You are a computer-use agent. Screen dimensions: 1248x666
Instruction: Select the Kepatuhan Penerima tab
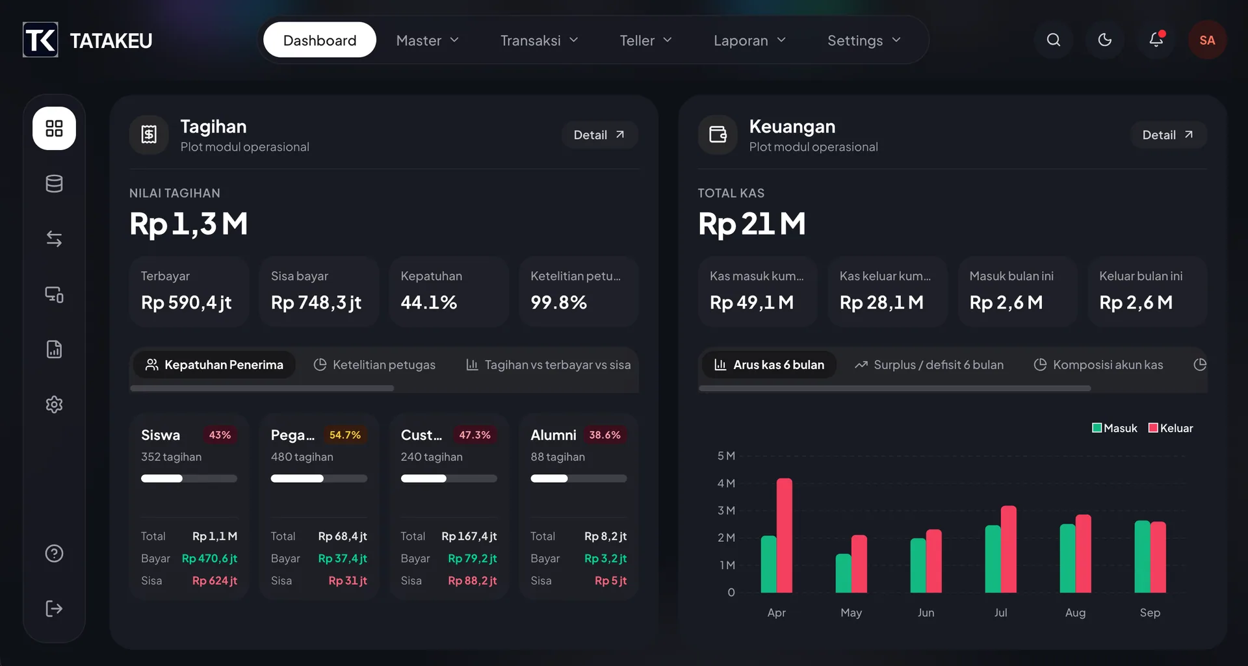point(214,365)
